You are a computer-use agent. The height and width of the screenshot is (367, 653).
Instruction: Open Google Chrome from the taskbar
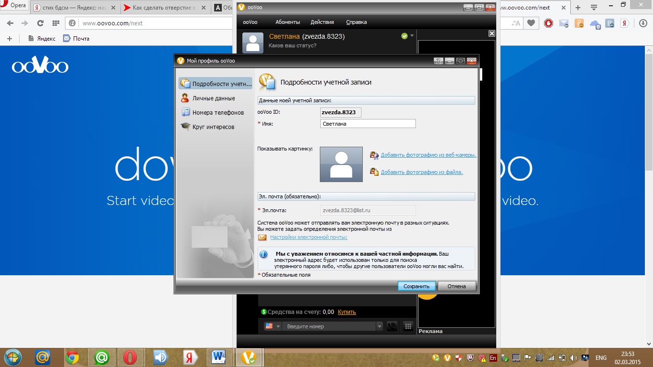72,357
